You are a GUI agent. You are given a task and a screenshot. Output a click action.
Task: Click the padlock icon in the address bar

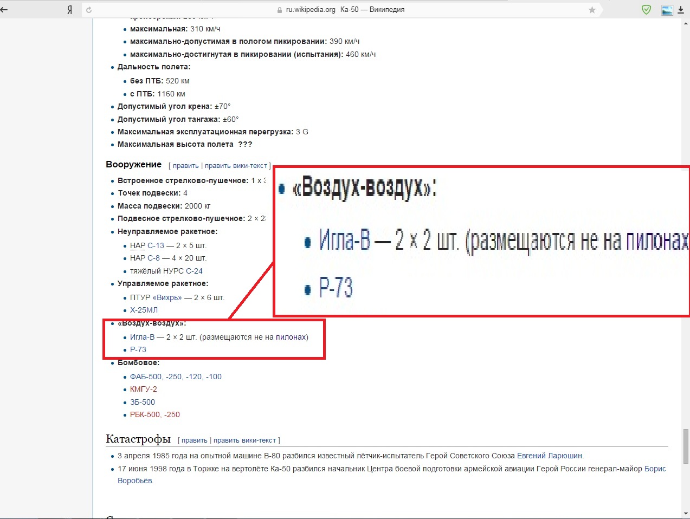[280, 10]
